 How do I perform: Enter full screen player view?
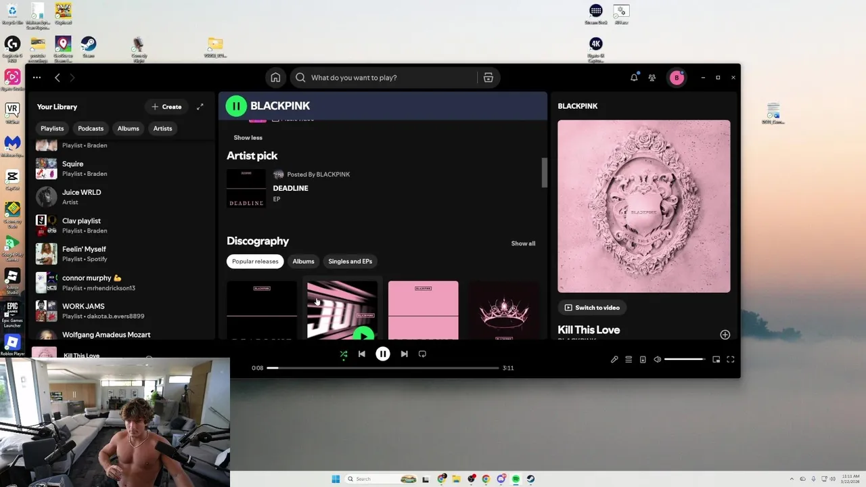730,360
